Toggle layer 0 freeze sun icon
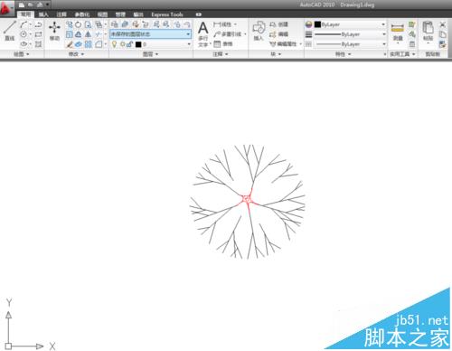This screenshot has width=452, height=351. (123, 44)
